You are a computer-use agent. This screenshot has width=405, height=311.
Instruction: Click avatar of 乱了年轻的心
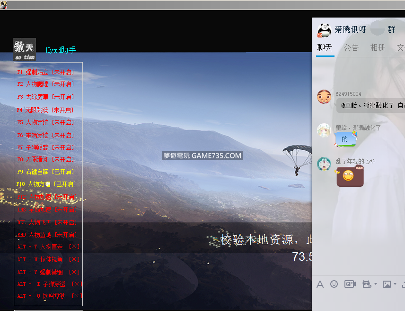point(324,164)
